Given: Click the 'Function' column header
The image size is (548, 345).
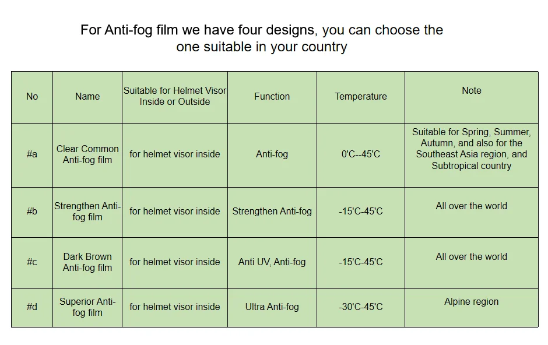Looking at the screenshot, I should (272, 97).
